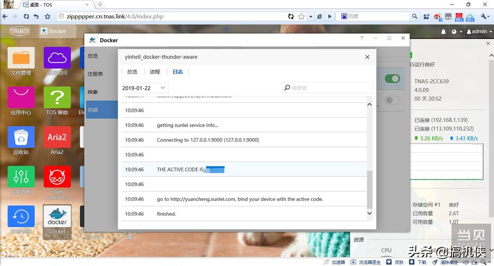This screenshot has width=494, height=266.
Task: Click the log scrollbar down arrow
Action: pos(370,213)
